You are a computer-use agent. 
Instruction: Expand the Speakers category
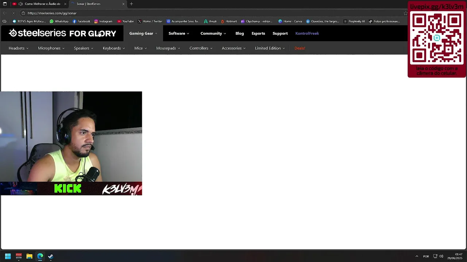(x=84, y=48)
